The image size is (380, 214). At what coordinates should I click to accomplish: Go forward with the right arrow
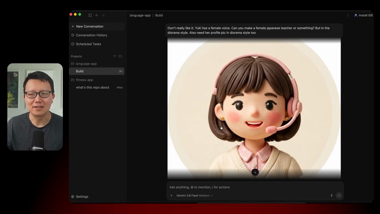pos(103,15)
